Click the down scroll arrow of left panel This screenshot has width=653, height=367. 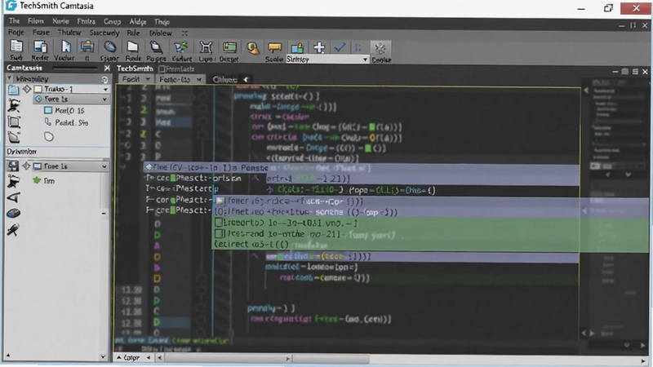pyautogui.click(x=104, y=356)
